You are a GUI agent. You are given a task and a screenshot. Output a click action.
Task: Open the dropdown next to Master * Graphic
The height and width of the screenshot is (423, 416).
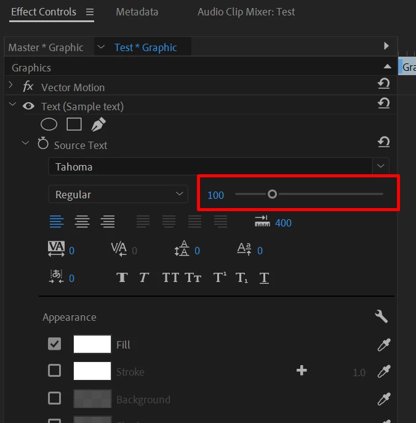tap(101, 47)
